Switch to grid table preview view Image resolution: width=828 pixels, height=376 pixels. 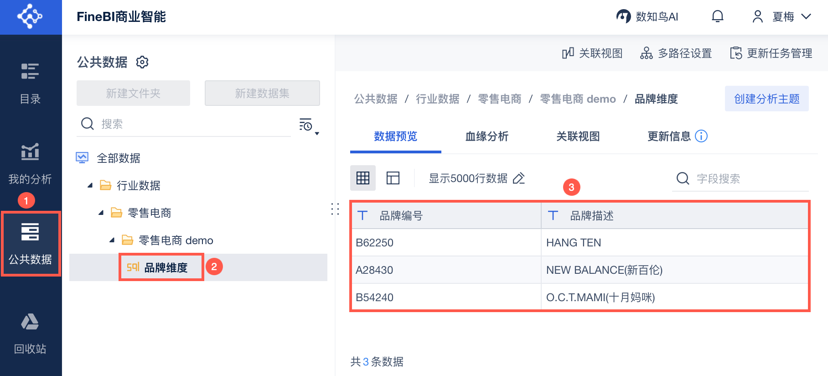363,178
